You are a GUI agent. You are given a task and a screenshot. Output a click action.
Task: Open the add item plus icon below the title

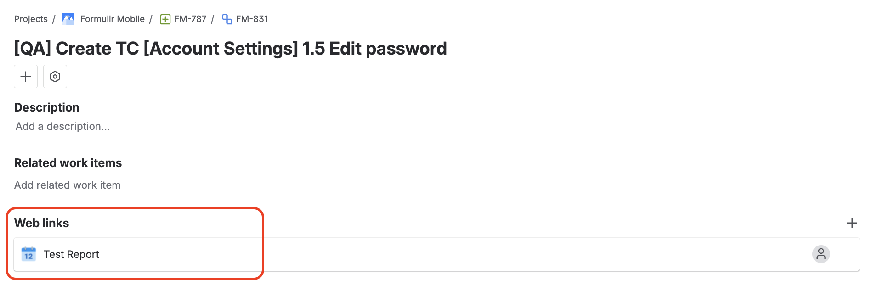click(25, 76)
